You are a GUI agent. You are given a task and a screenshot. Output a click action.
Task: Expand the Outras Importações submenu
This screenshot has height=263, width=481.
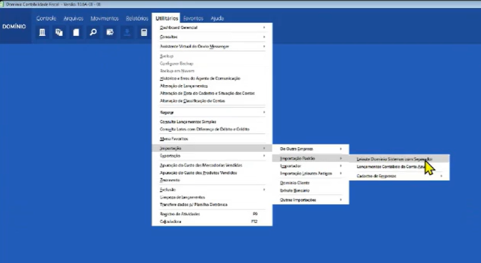pos(310,200)
